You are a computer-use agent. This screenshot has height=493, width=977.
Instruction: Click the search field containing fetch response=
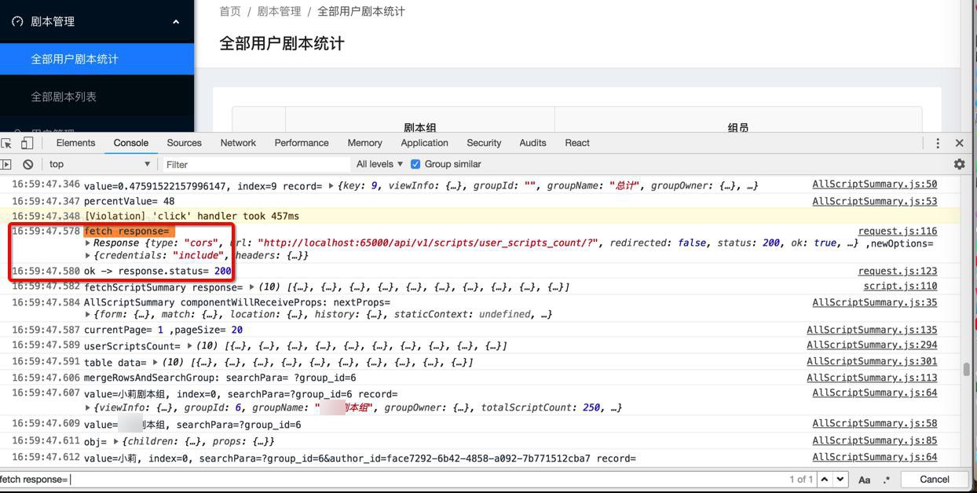pos(393,480)
